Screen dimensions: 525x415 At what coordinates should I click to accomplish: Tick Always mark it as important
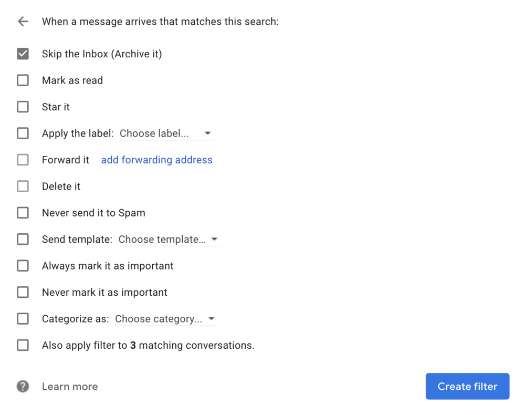[x=23, y=266]
